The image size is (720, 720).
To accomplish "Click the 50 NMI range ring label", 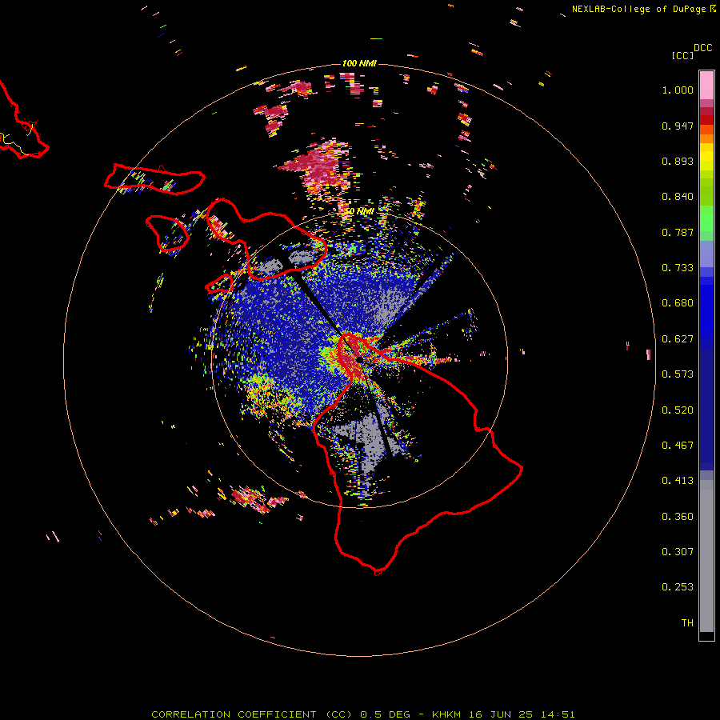I will 359,212.
